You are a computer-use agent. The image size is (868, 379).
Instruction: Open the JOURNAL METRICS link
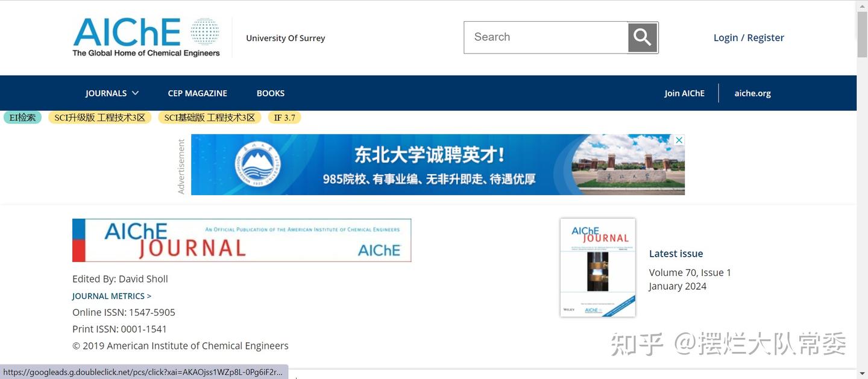click(x=111, y=295)
